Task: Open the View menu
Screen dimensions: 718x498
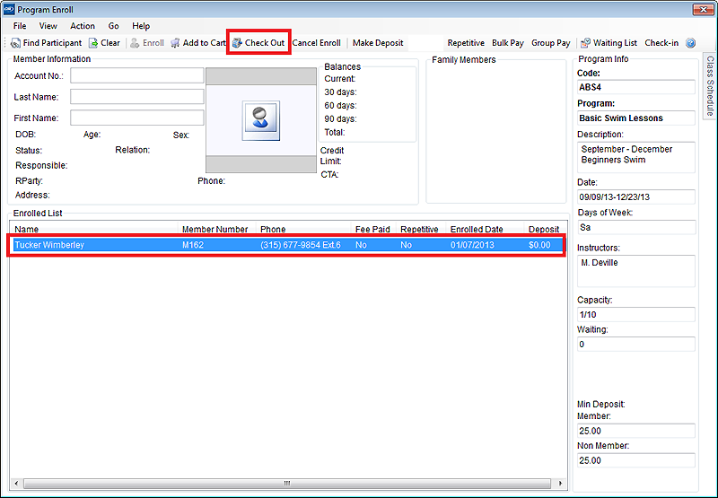Action: coord(48,26)
